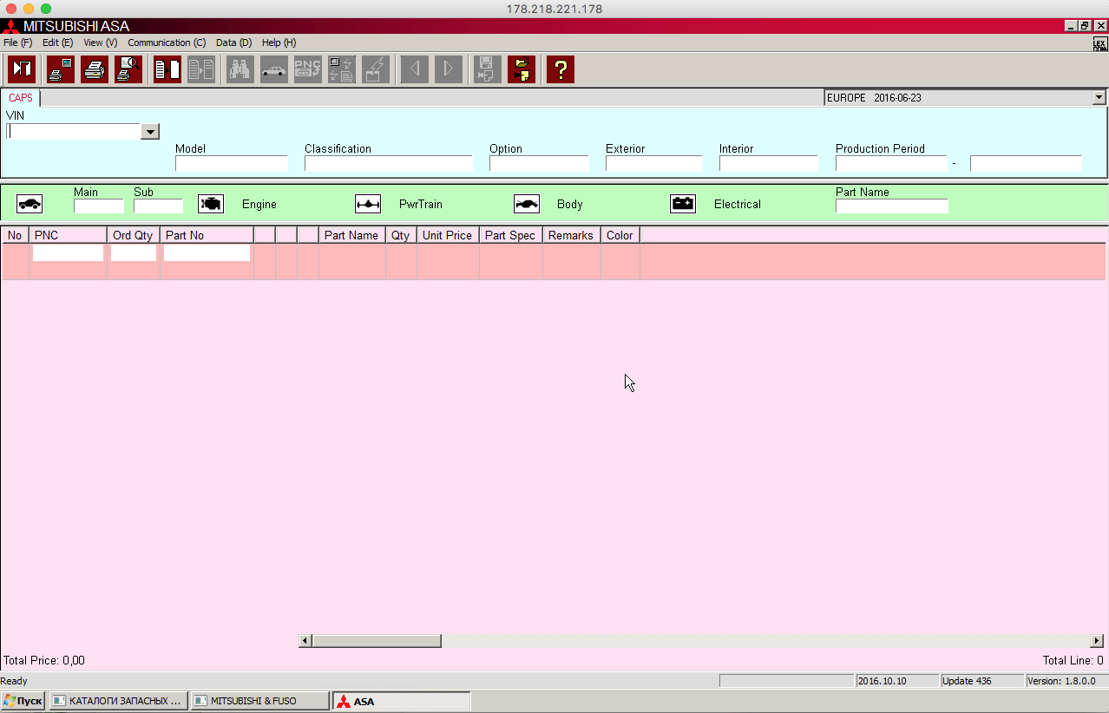Select the Engine group icon

click(211, 204)
